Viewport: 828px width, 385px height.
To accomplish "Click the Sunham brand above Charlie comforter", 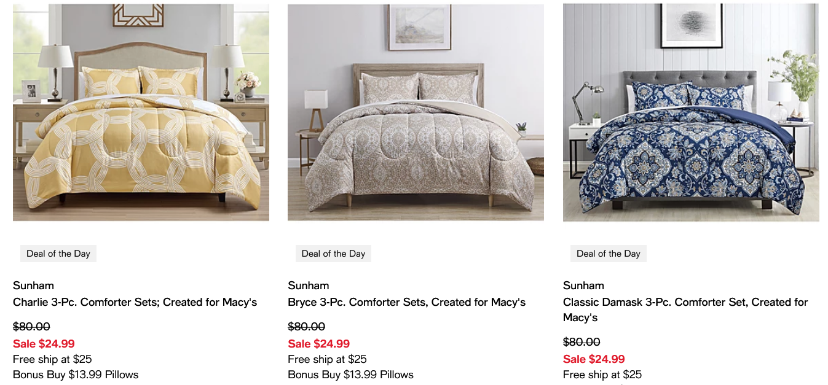I will (x=33, y=286).
